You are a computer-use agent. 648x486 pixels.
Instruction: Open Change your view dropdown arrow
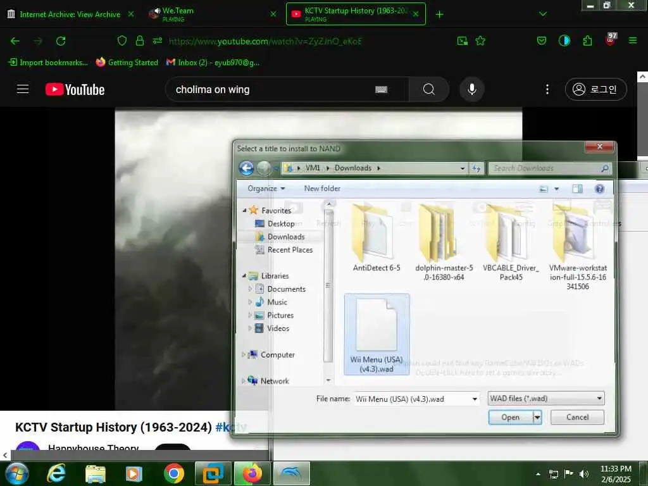coord(557,189)
